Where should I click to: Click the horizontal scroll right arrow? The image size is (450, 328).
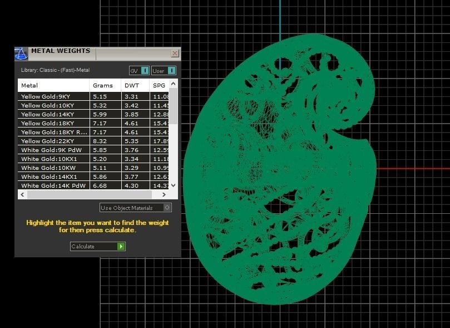coord(164,194)
